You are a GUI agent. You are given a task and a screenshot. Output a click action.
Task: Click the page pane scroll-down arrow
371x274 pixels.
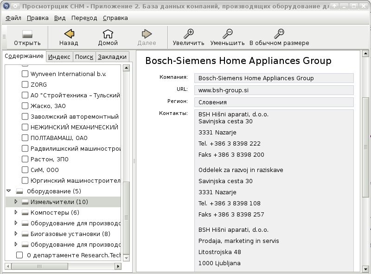pos(365,269)
